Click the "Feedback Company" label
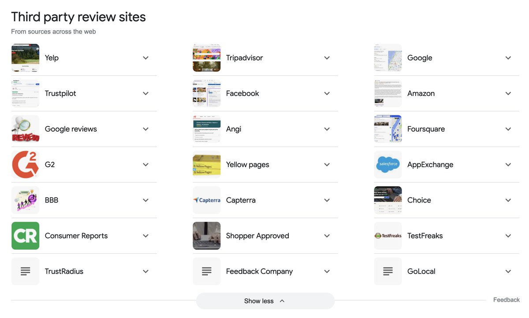Viewport: 529px width, 318px height. point(259,272)
